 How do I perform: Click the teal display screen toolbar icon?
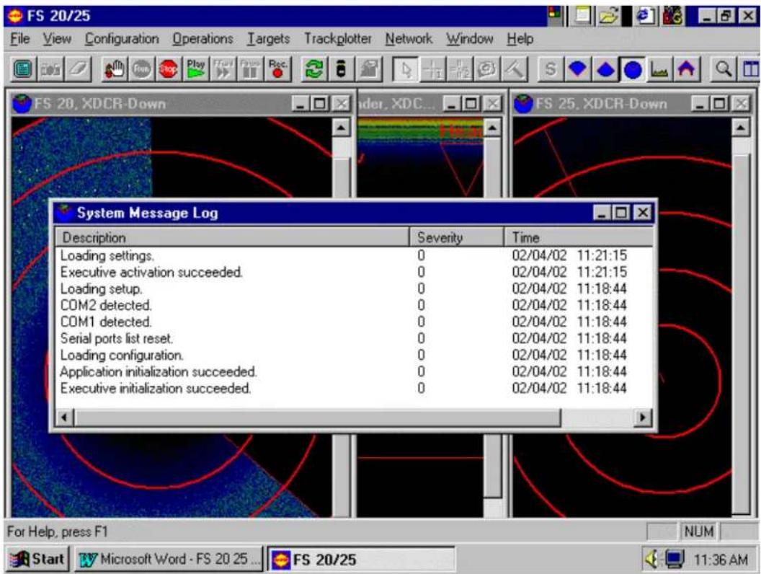pos(22,69)
